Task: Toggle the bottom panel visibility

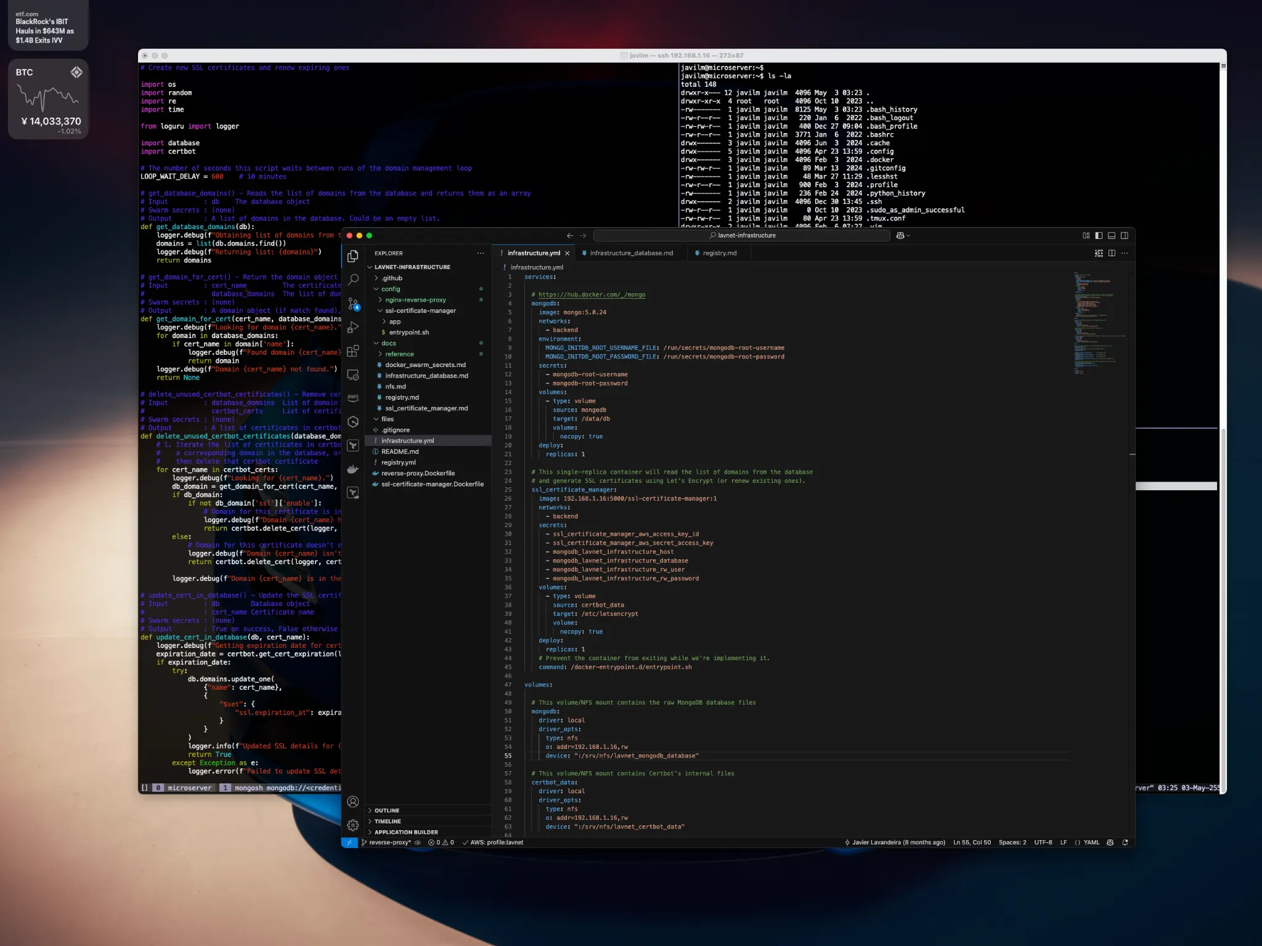Action: tap(1112, 235)
